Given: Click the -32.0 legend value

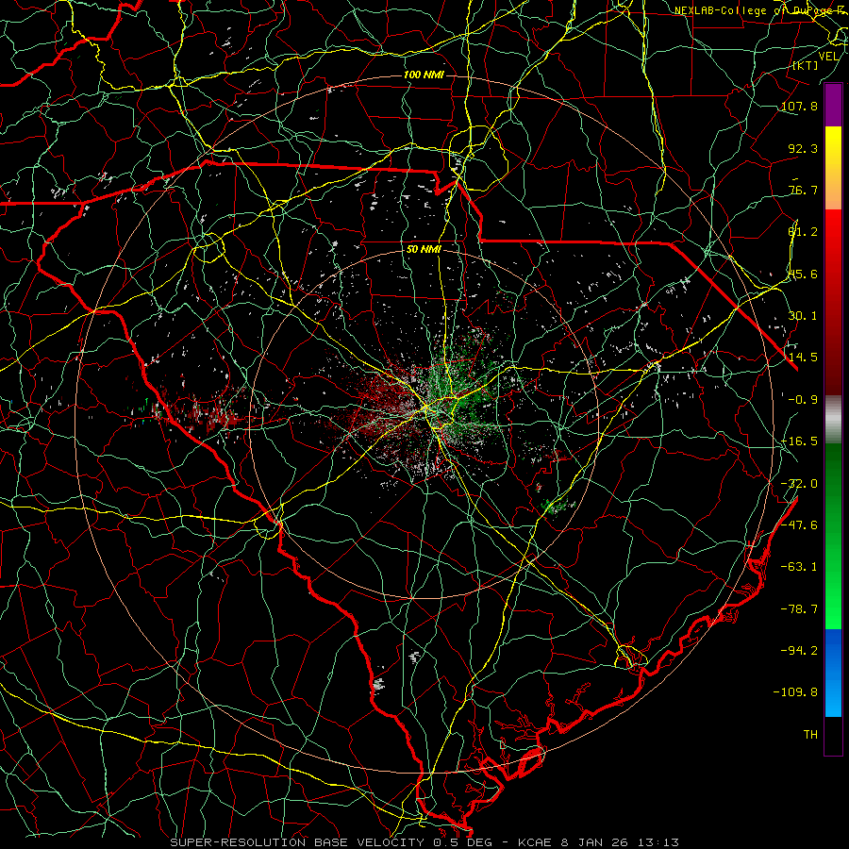Looking at the screenshot, I should tap(800, 484).
